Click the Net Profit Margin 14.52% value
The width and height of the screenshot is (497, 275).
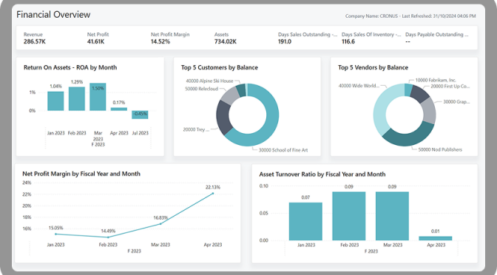pyautogui.click(x=160, y=41)
